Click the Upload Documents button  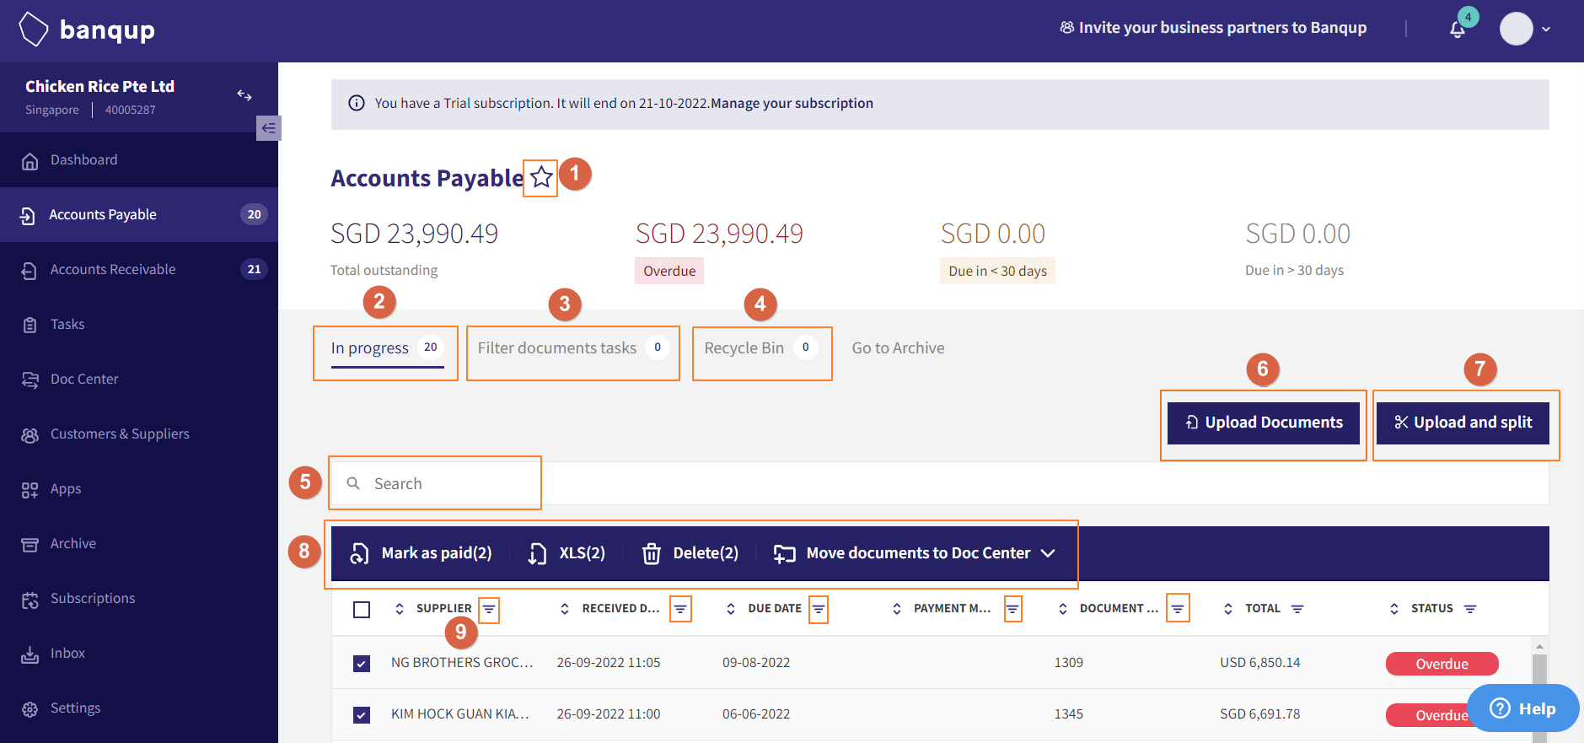pyautogui.click(x=1264, y=423)
